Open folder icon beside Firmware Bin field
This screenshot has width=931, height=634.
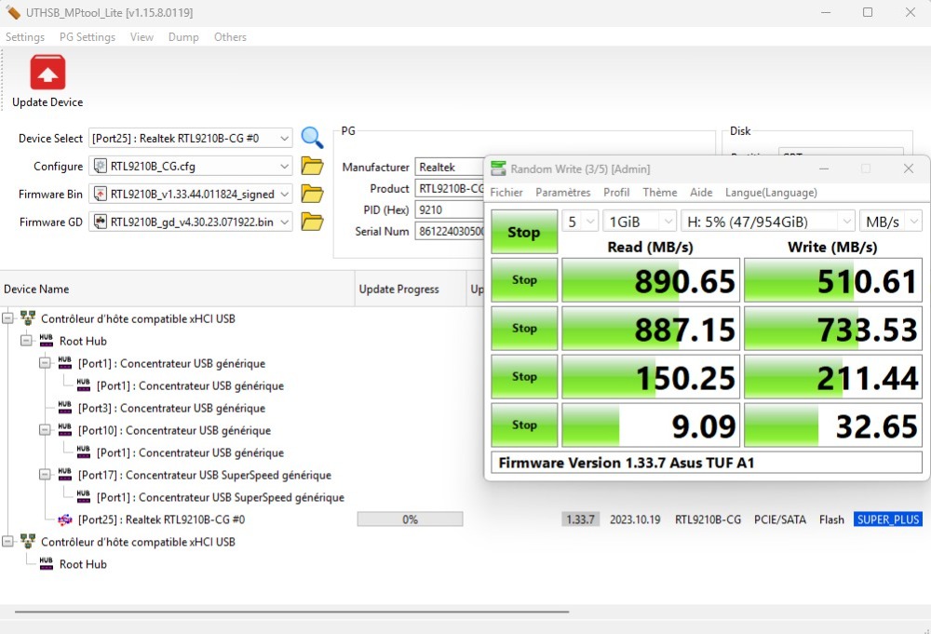[312, 195]
